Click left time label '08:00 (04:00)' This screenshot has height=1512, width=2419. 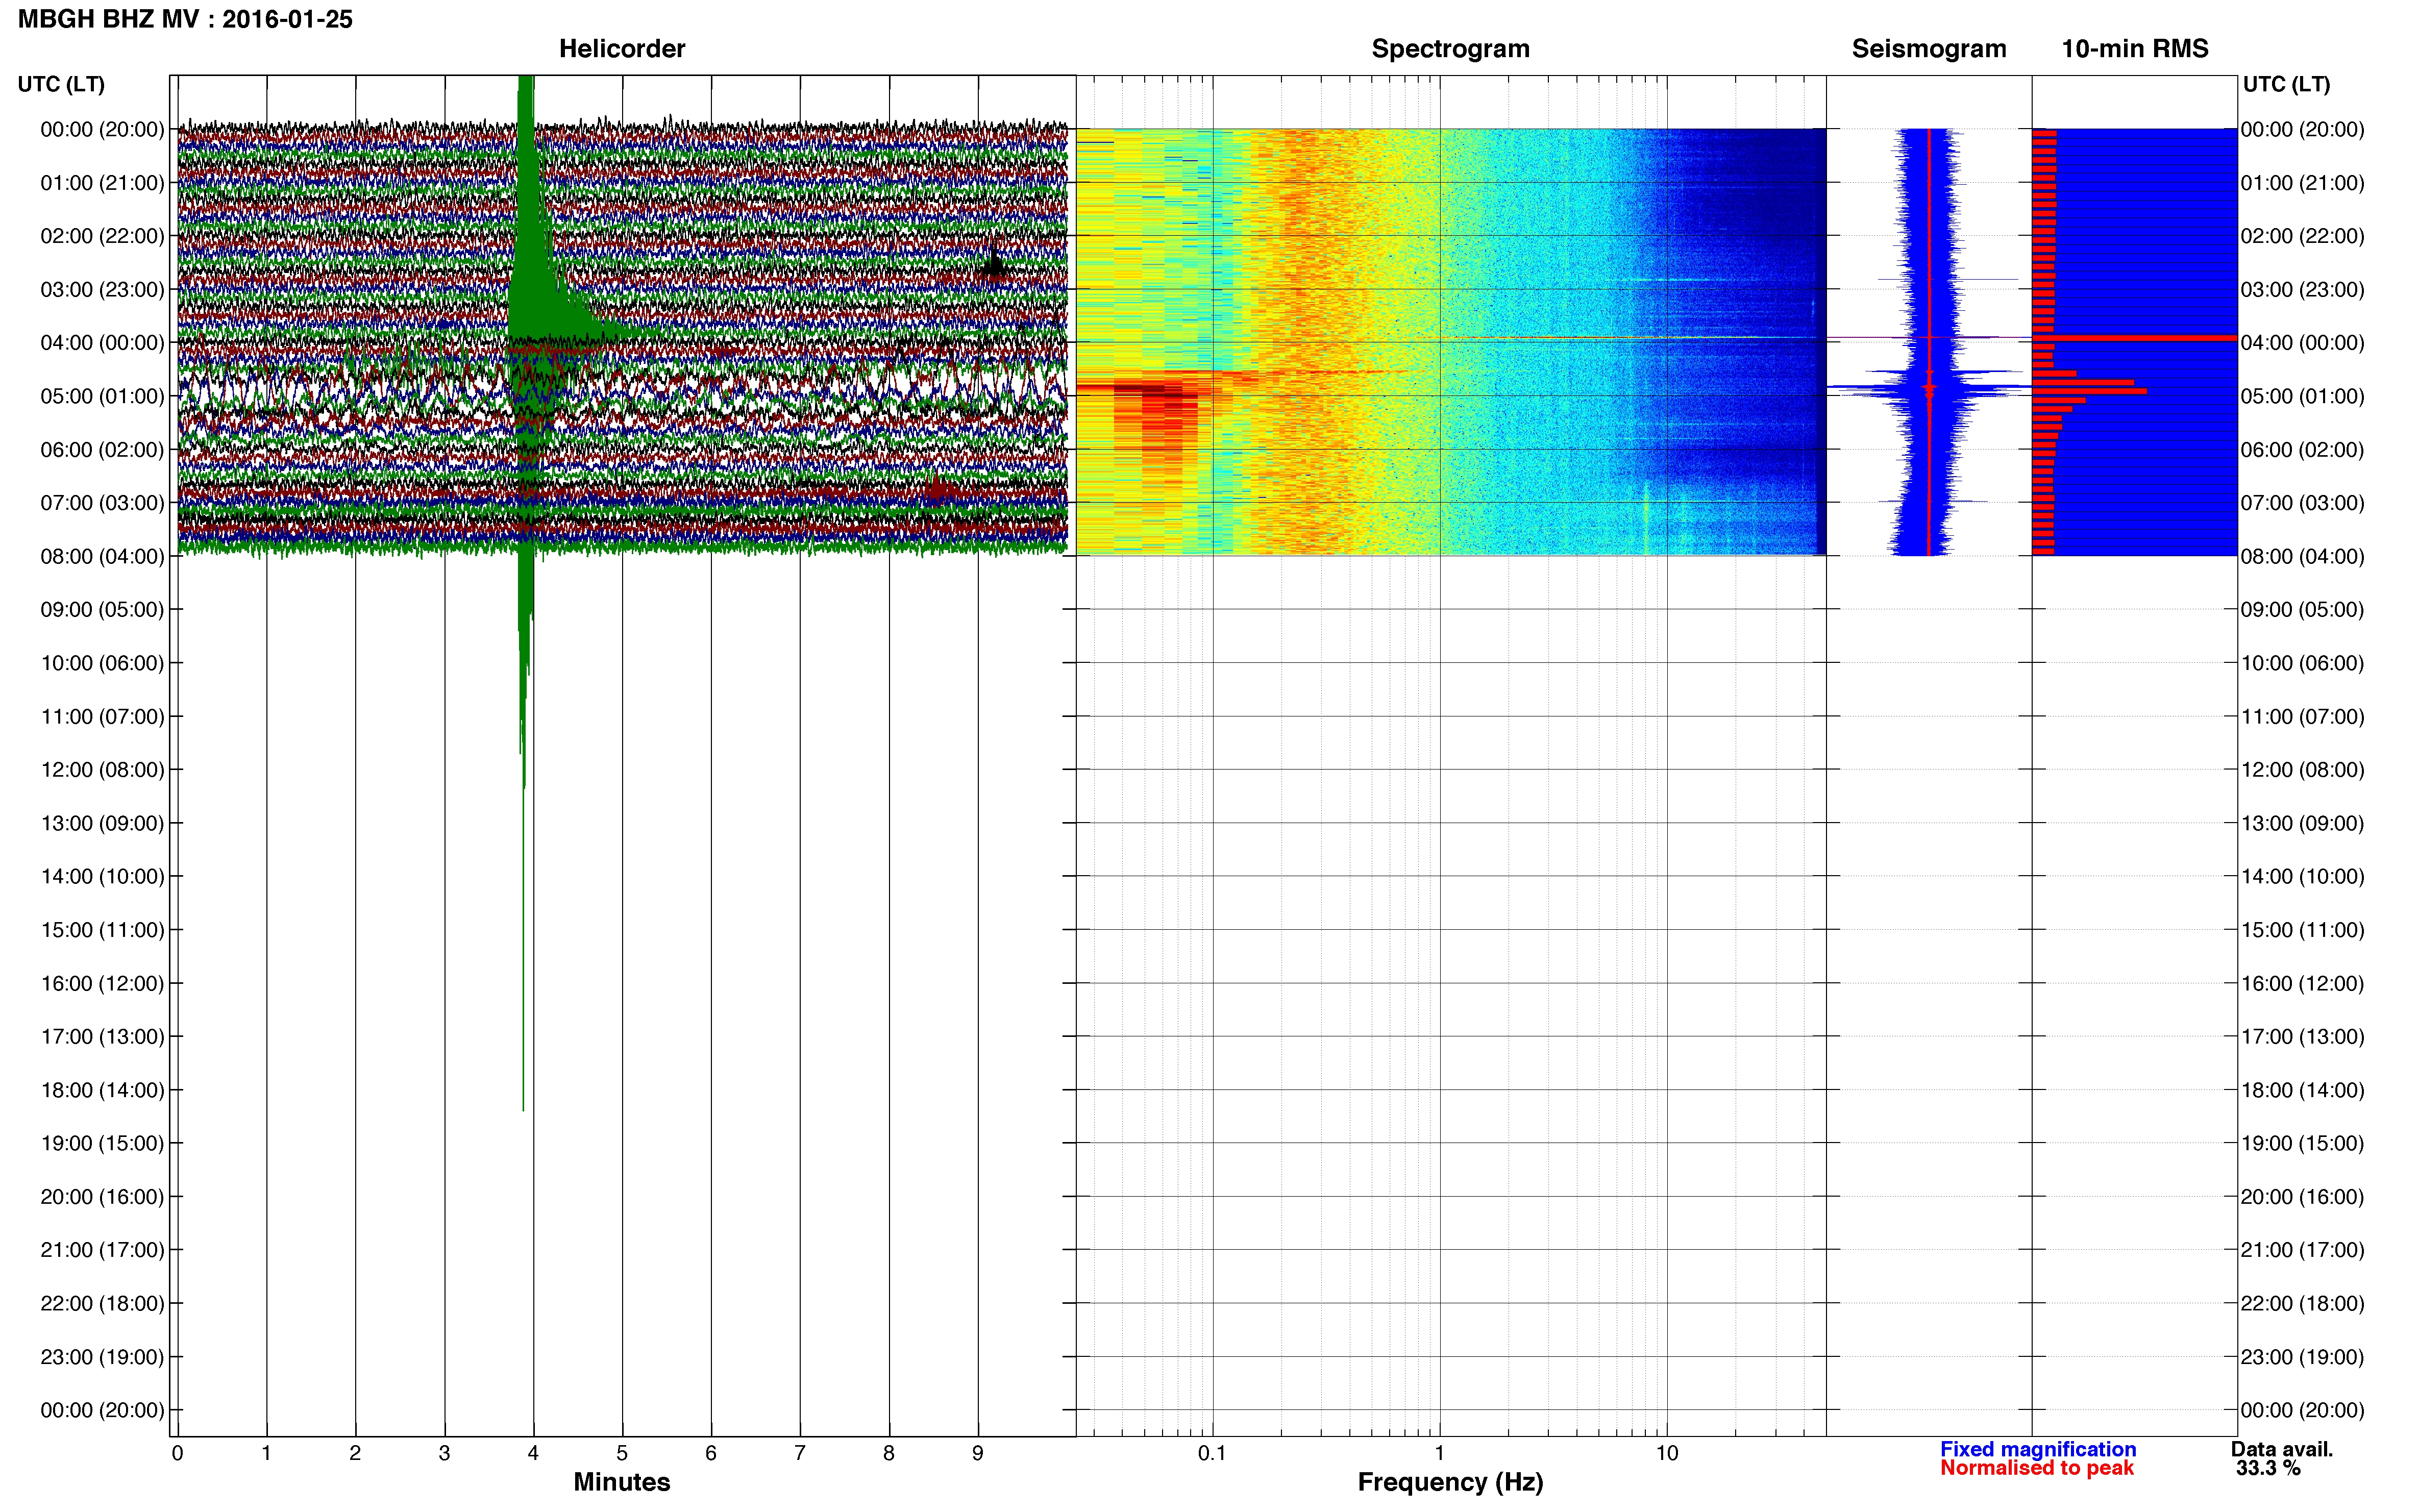click(102, 556)
